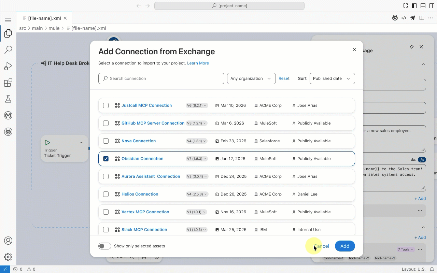The width and height of the screenshot is (437, 273).
Task: Open Nova version V4 (1.3.1) dropdown
Action: pos(197,141)
